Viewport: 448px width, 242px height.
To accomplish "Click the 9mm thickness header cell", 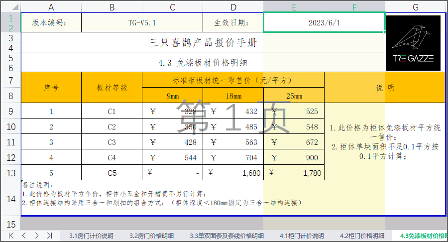I will [x=173, y=96].
